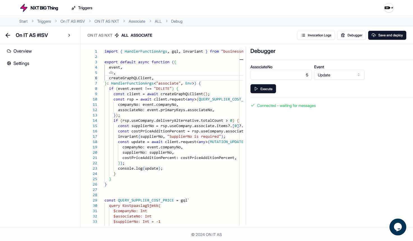Navigate to the Associate breadcrumb
The height and width of the screenshot is (241, 413).
[137, 21]
